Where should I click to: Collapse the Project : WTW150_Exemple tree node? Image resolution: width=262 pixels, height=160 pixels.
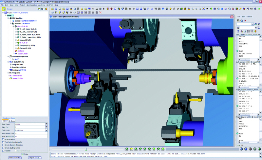tap(3, 12)
